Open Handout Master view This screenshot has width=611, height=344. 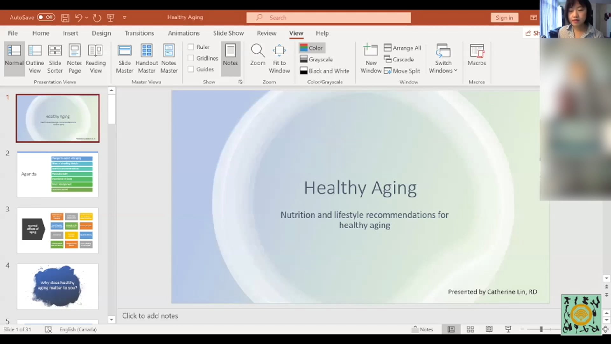(146, 58)
